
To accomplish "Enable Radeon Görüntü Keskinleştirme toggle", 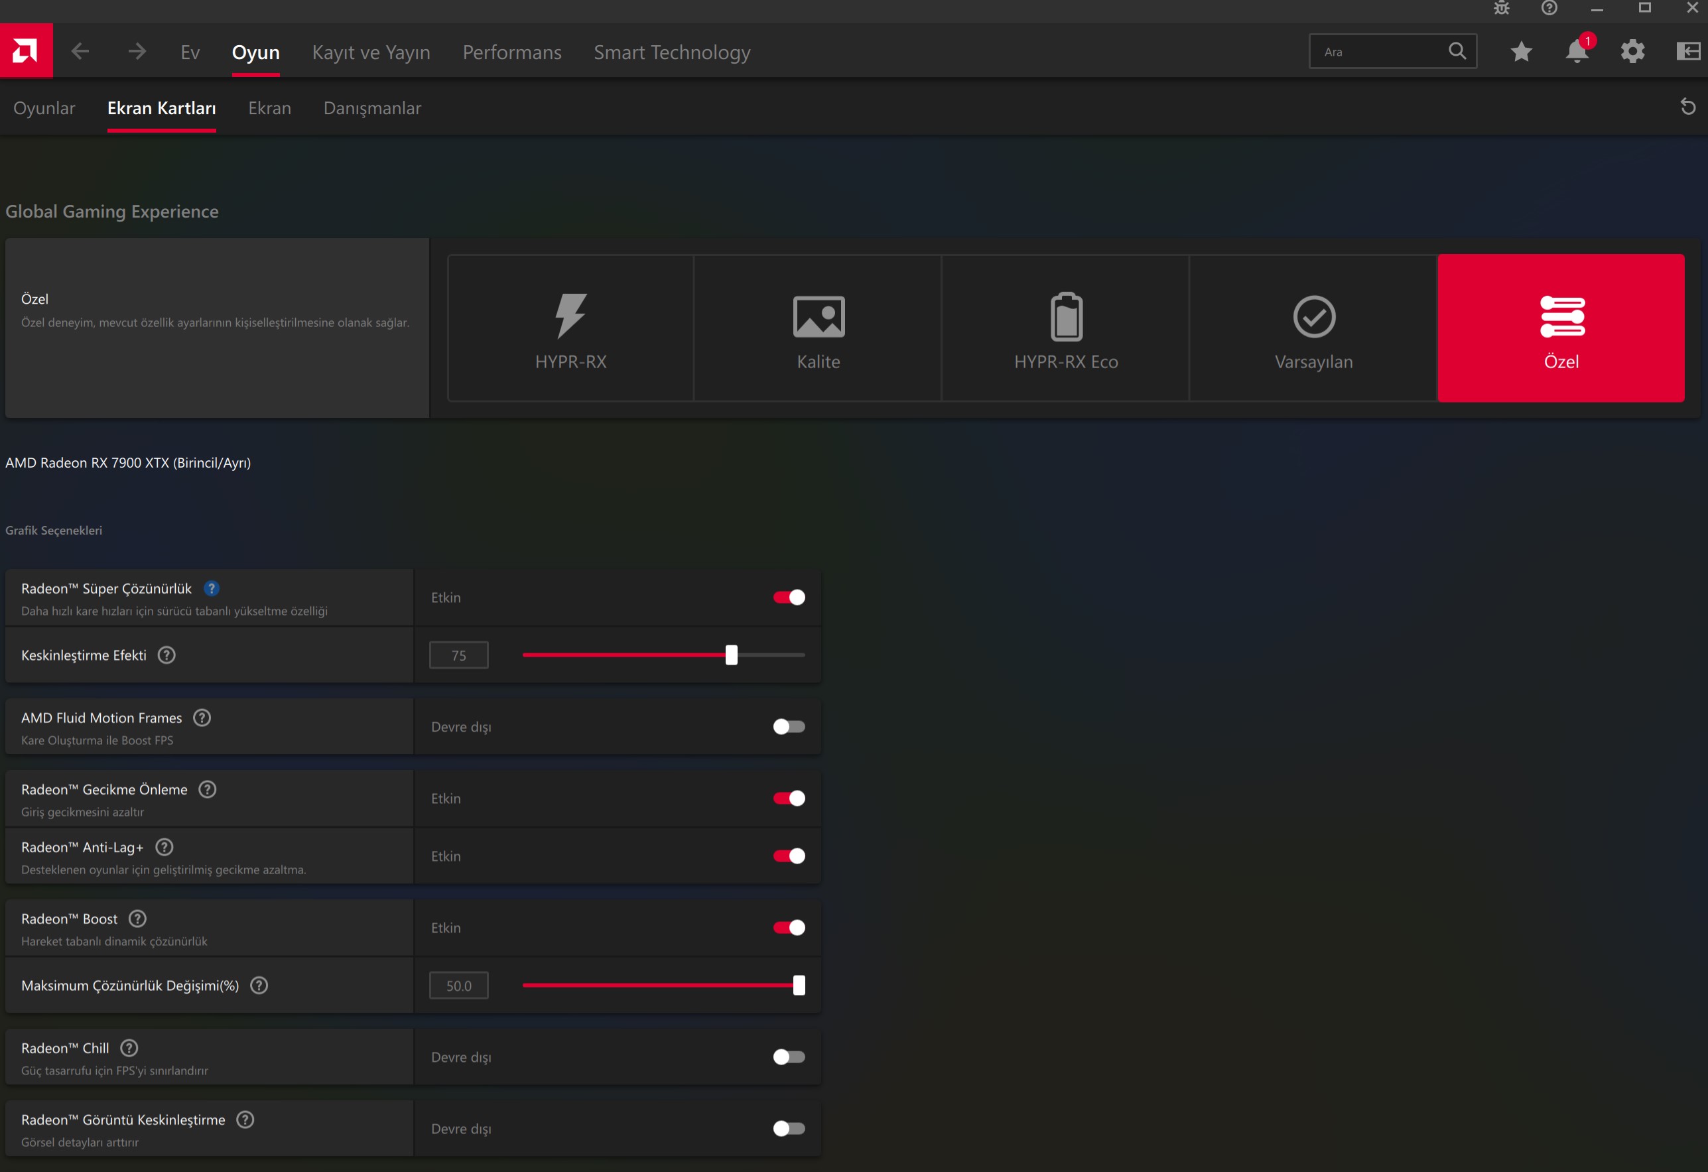I will coord(789,1129).
